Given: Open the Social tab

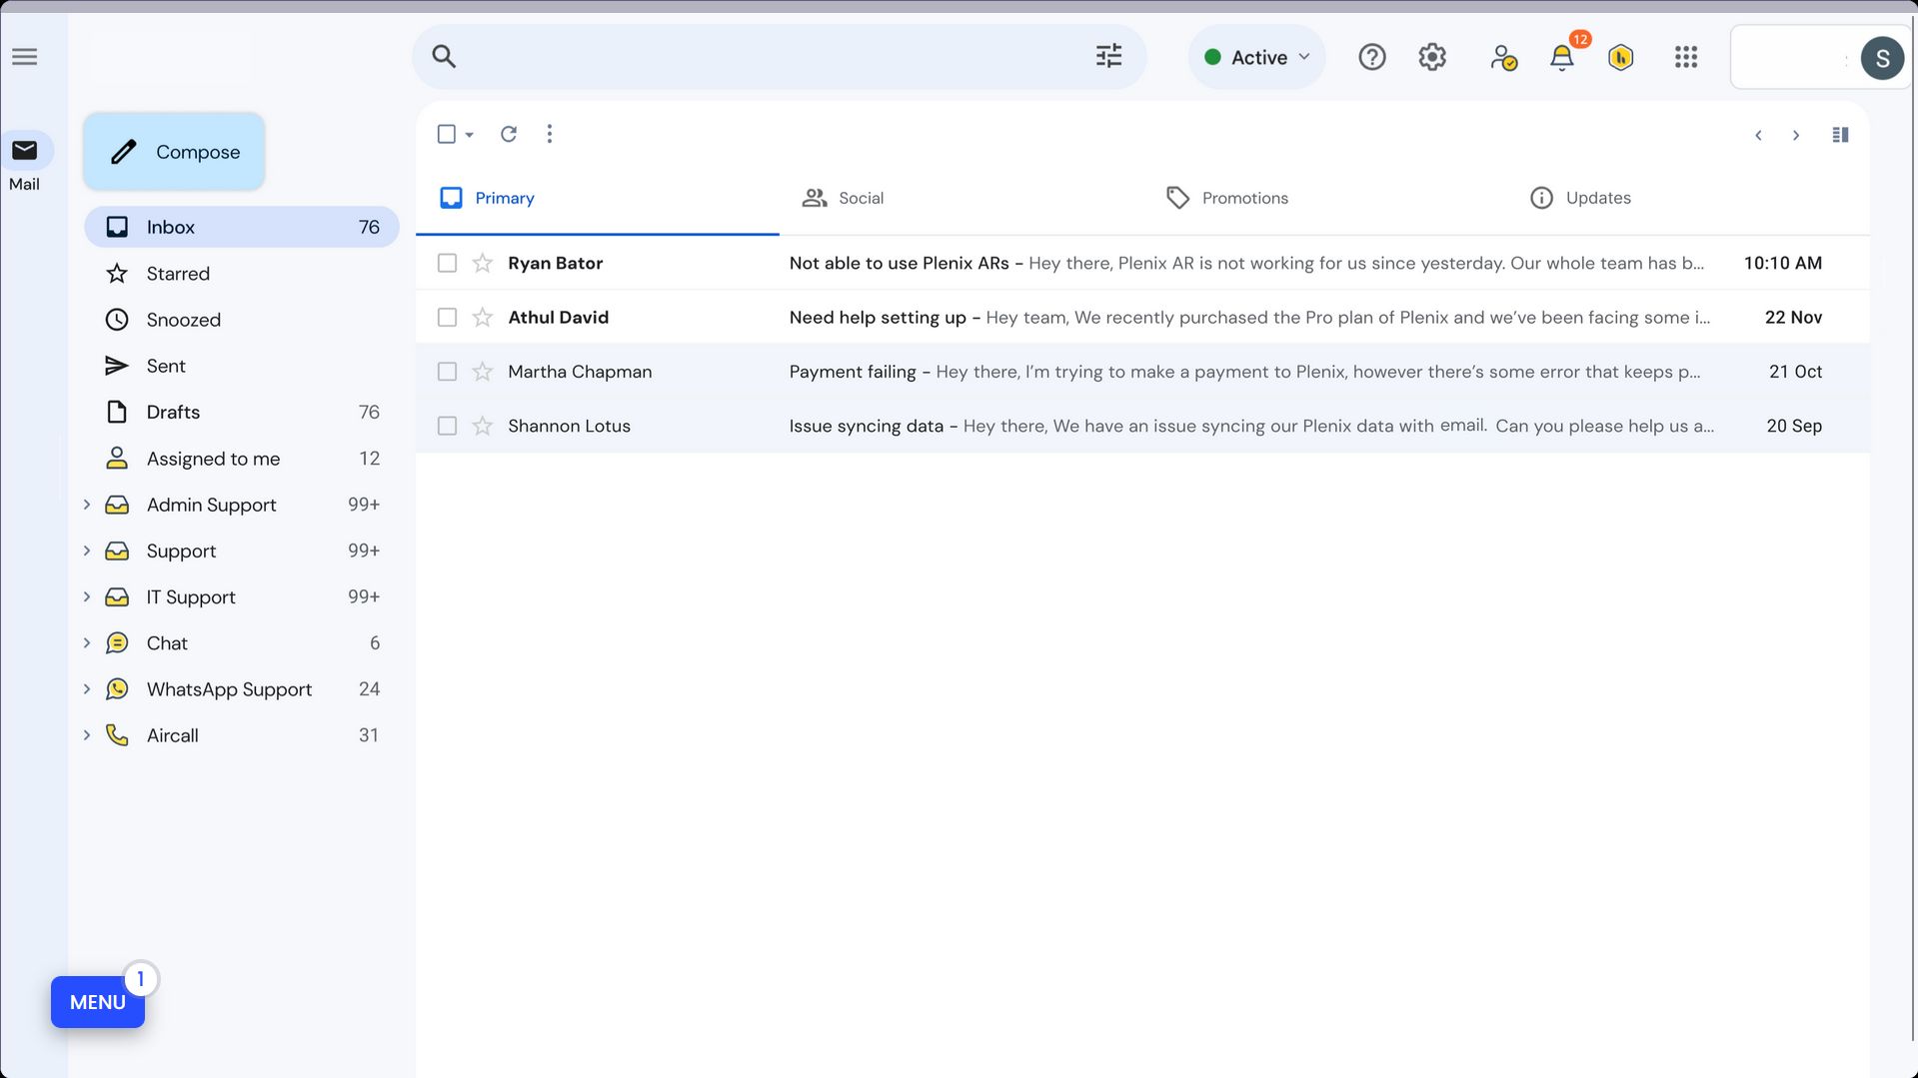Looking at the screenshot, I should tap(843, 198).
